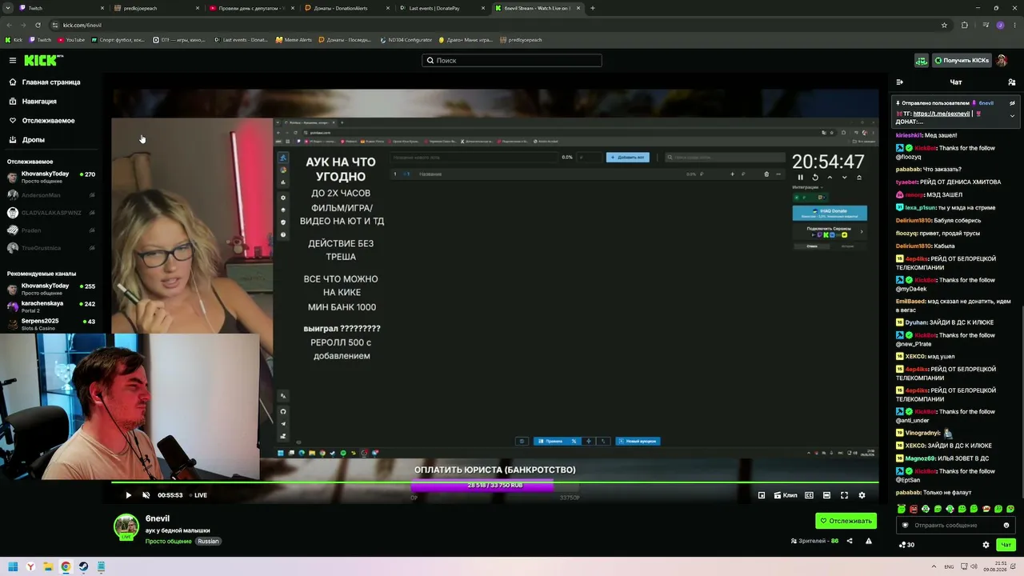Screen dimensions: 1024x576
Task: Open player settings gear
Action: pyautogui.click(x=862, y=495)
